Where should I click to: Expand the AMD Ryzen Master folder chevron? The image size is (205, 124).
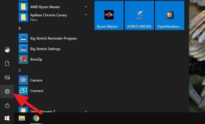click(86, 7)
